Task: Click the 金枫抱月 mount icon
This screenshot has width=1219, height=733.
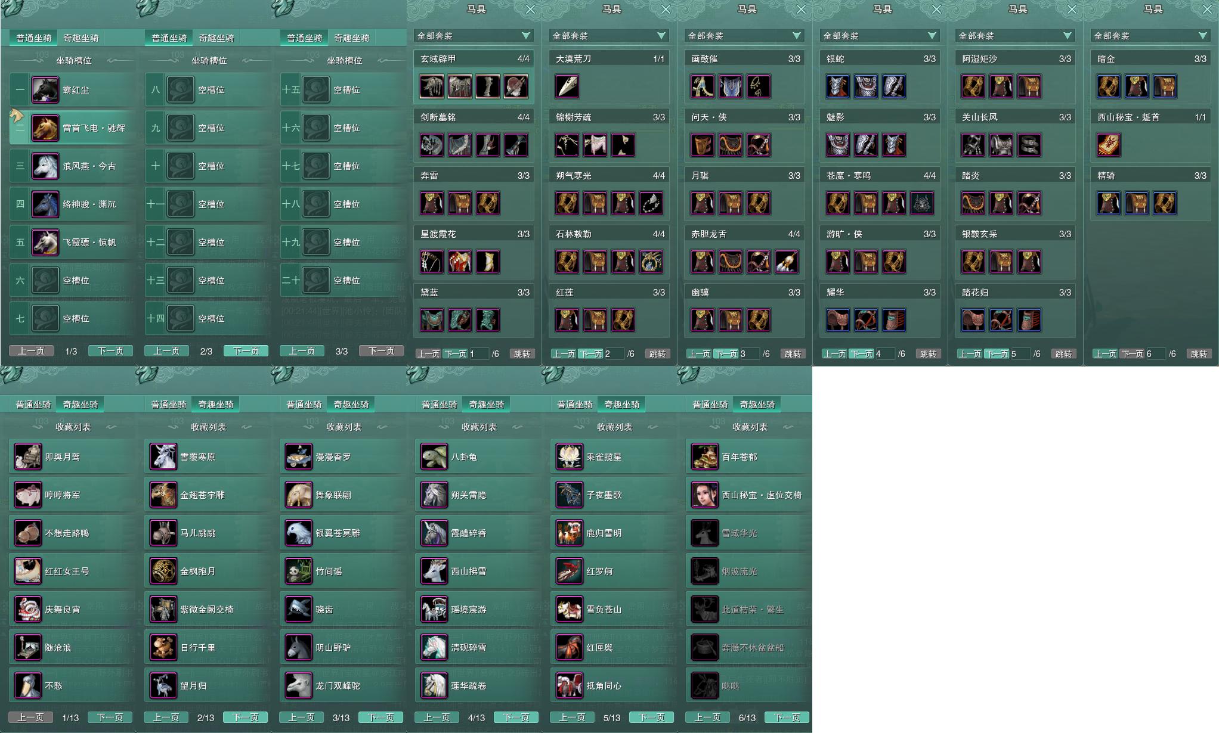Action: coord(163,572)
